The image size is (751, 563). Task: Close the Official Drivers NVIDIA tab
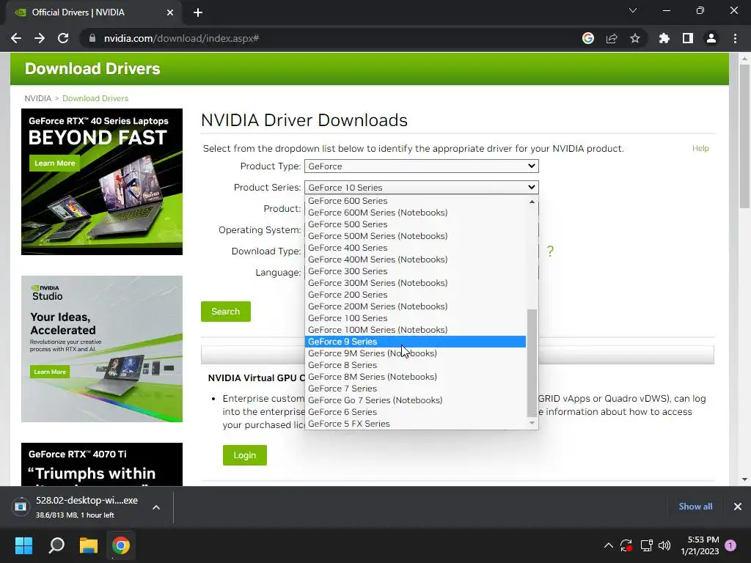170,12
